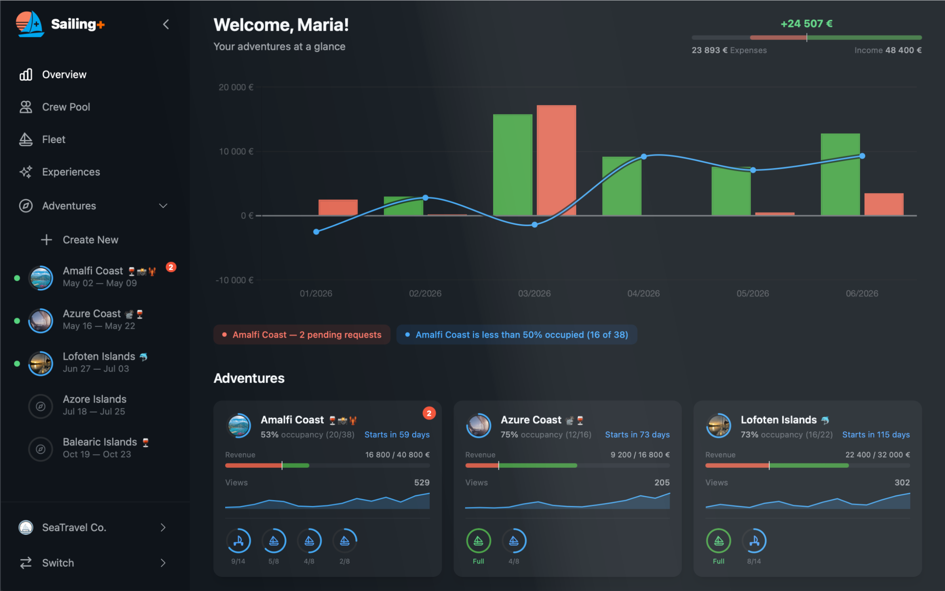The image size is (945, 591).
Task: Collapse the sidebar with the chevron
Action: (x=166, y=24)
